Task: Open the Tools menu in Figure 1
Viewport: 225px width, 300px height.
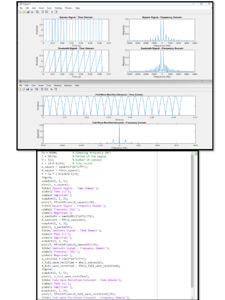Action: [x=49, y=8]
